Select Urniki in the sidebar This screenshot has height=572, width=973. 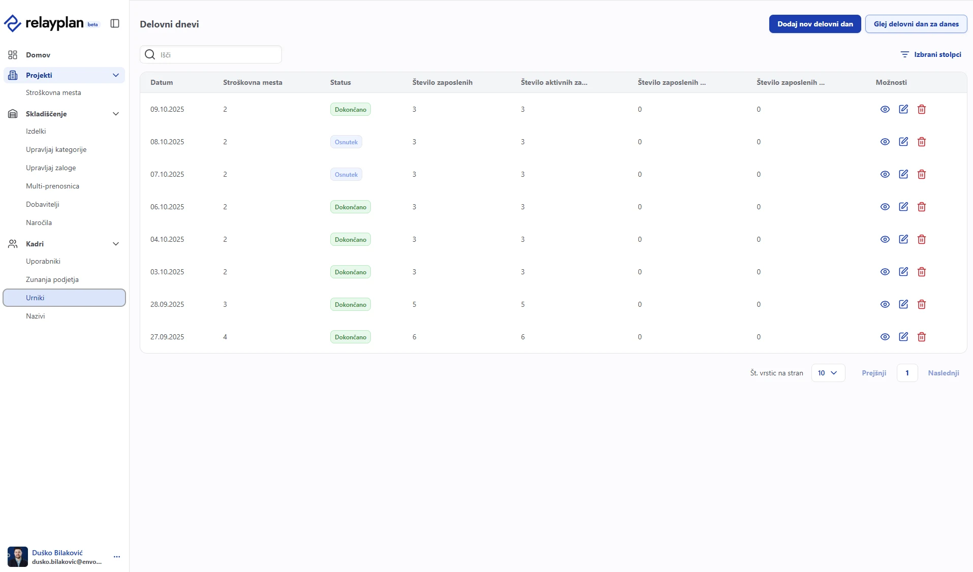click(x=64, y=298)
